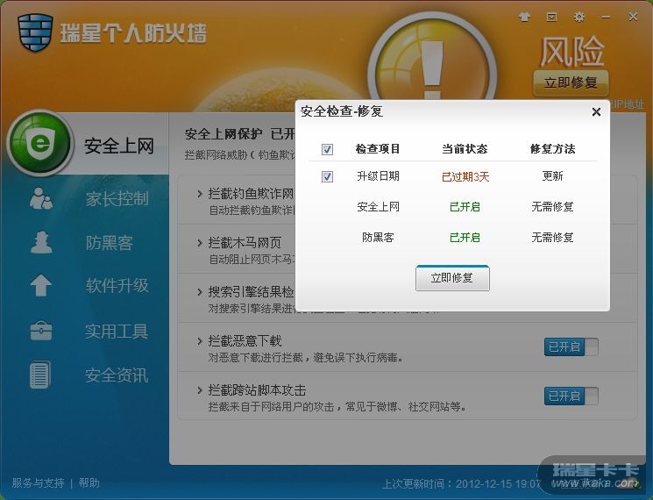Open settings gear icon in title bar
The image size is (653, 500).
click(578, 17)
